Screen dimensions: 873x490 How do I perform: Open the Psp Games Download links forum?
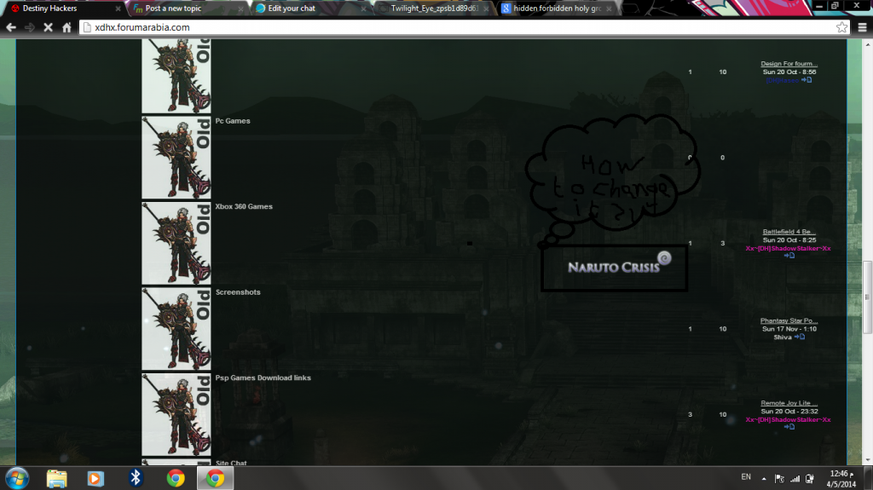[263, 378]
